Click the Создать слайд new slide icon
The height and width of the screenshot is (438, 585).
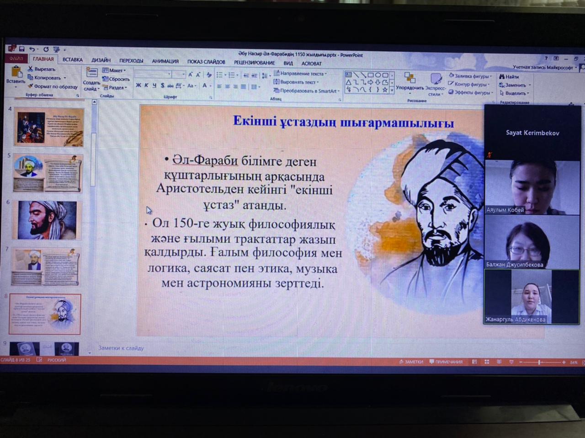91,73
